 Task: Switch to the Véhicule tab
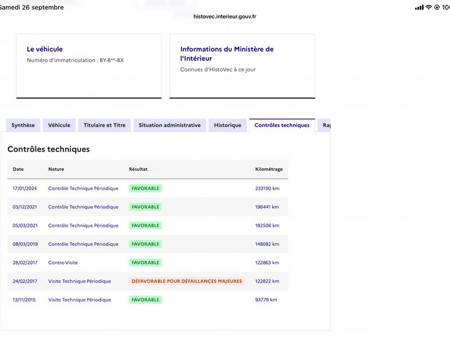(59, 125)
